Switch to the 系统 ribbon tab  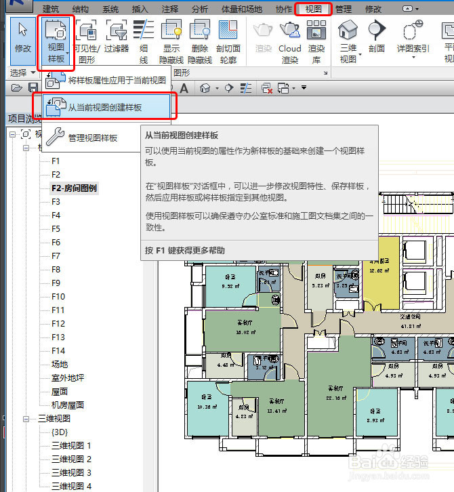[110, 9]
